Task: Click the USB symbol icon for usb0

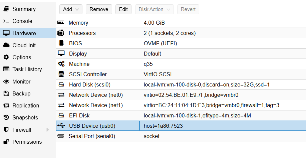Action: click(x=61, y=126)
